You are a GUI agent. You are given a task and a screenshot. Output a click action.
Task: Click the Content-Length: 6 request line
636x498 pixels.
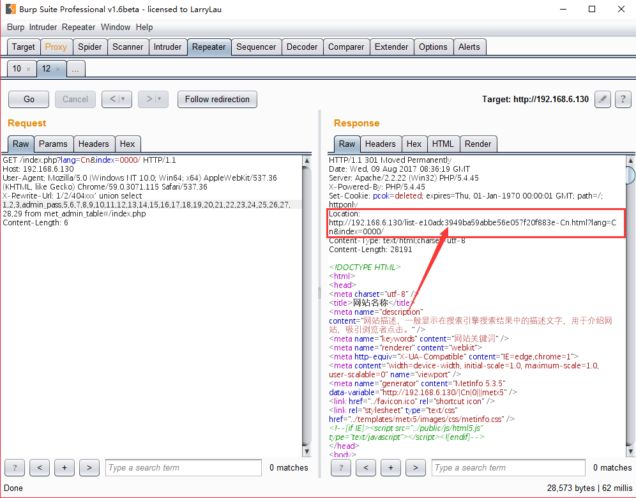tap(35, 223)
